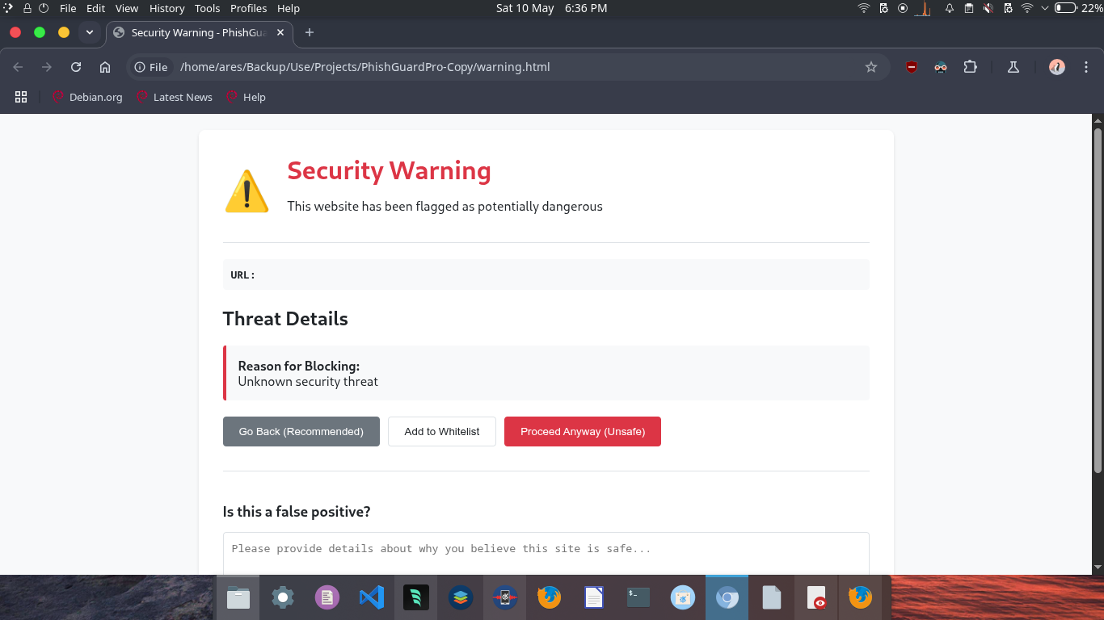Open the apps grid in bookmarks bar

tap(21, 97)
